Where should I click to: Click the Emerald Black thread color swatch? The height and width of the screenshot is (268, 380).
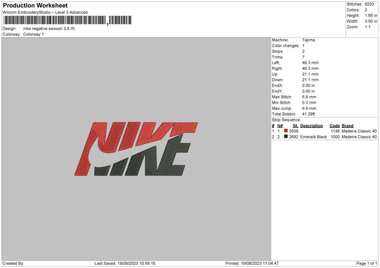286,137
